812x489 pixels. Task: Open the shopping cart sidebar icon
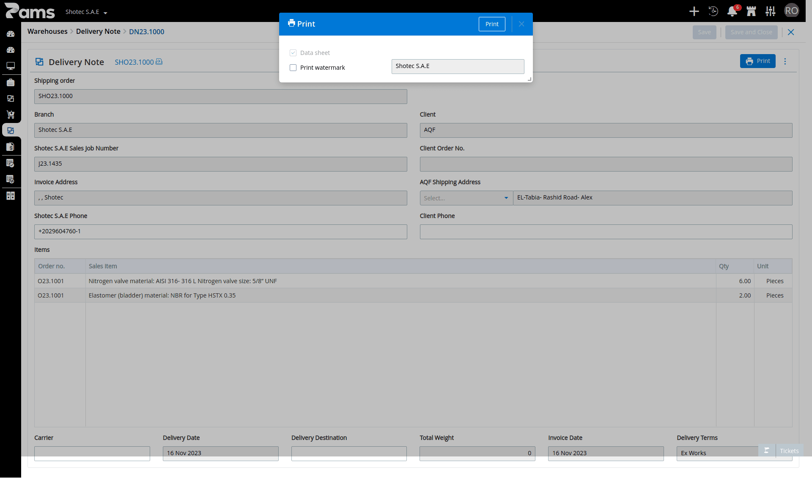click(x=11, y=115)
